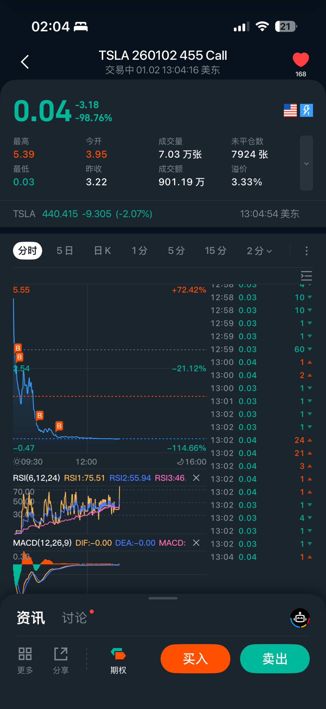The width and height of the screenshot is (326, 709).
Task: Open the three-dot chart settings menu
Action: pyautogui.click(x=306, y=251)
